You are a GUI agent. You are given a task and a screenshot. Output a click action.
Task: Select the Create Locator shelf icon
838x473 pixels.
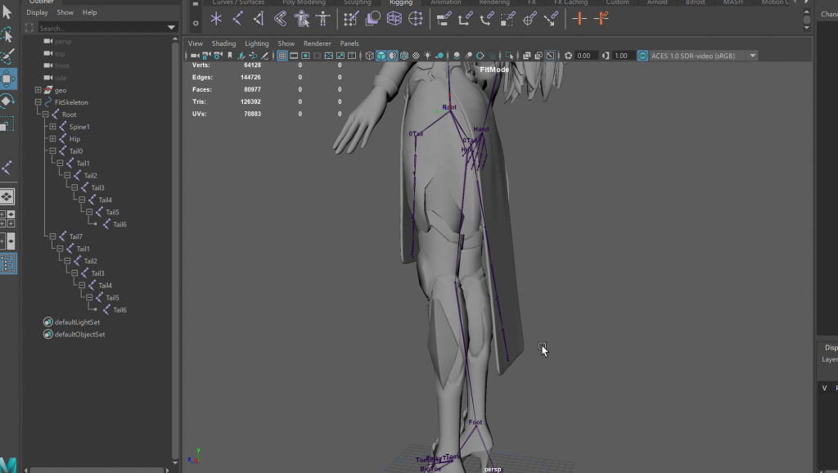pos(216,19)
